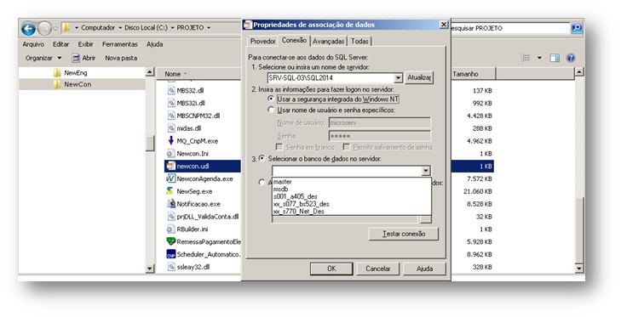
Task: Open the dropdown arrow before Disco Local (C:)
Action: [119, 28]
